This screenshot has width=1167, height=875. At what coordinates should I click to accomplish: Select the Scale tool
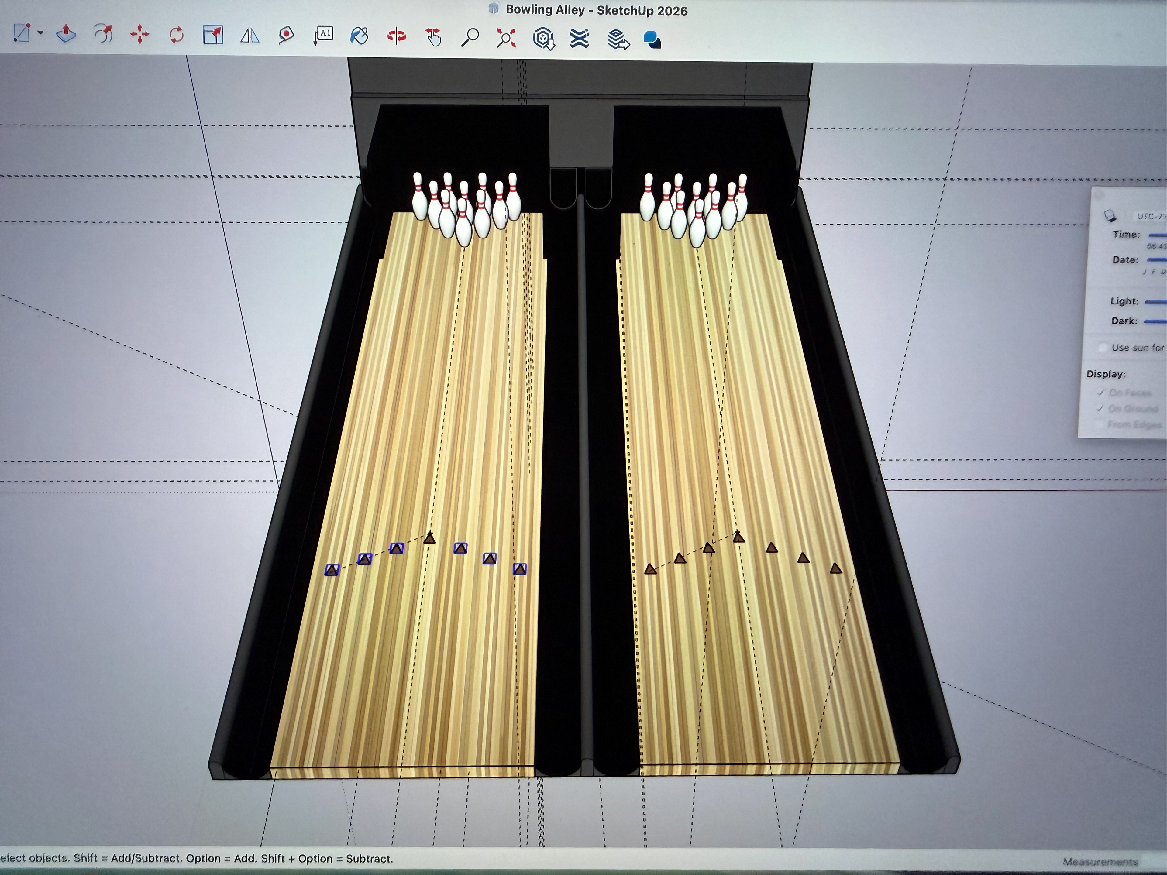pos(213,35)
